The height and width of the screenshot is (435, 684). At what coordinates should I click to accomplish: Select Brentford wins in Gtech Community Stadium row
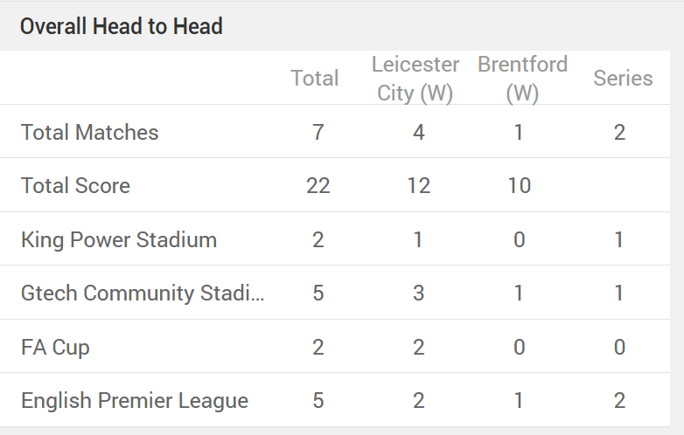[x=519, y=293]
